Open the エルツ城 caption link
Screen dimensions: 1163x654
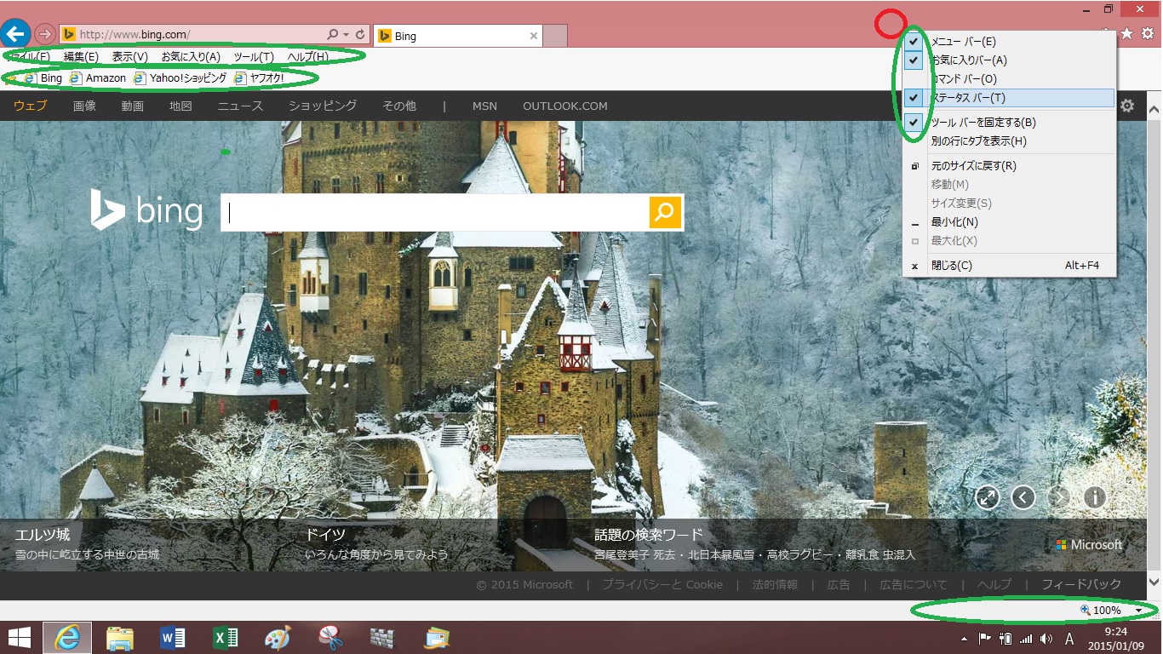pyautogui.click(x=43, y=535)
